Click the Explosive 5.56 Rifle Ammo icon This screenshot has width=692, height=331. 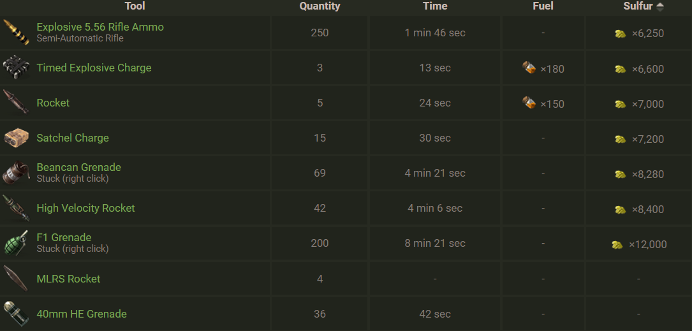tap(16, 33)
